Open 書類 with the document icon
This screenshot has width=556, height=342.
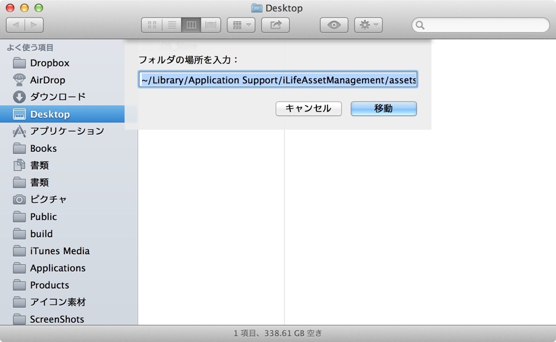[x=69, y=165]
